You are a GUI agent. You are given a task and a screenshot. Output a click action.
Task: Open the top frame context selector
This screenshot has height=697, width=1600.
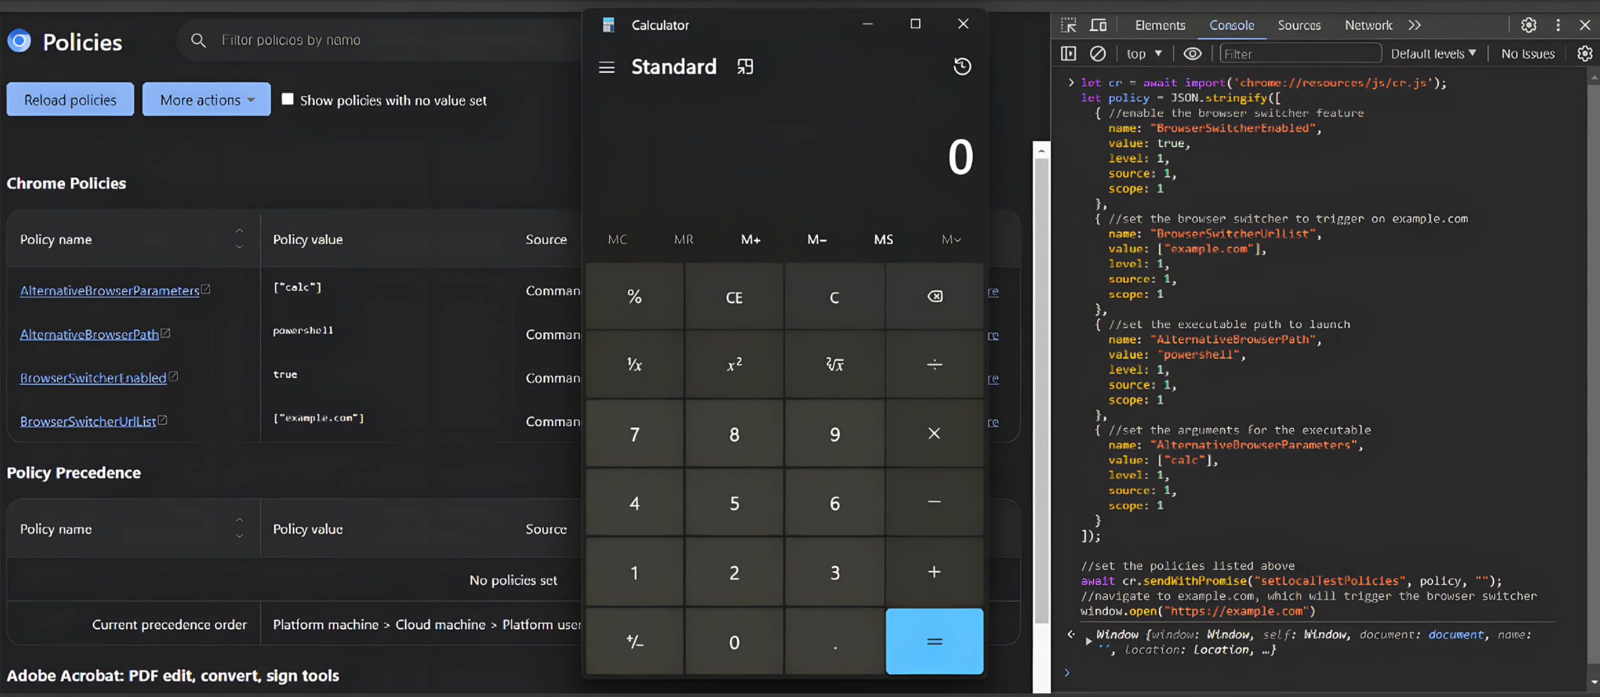[x=1143, y=53]
